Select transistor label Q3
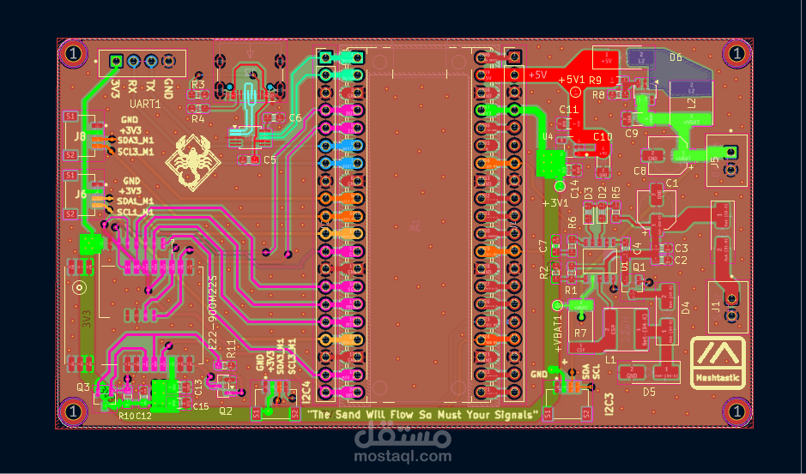 pyautogui.click(x=83, y=387)
